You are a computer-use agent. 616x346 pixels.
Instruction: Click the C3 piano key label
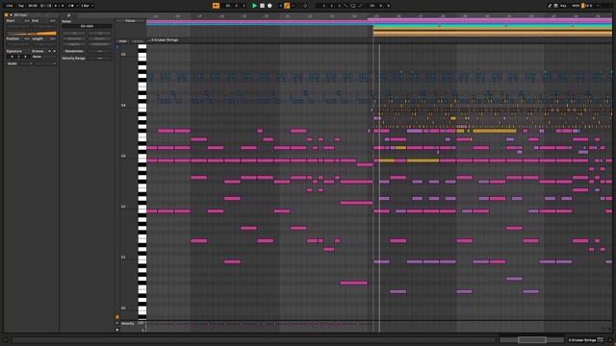point(123,156)
